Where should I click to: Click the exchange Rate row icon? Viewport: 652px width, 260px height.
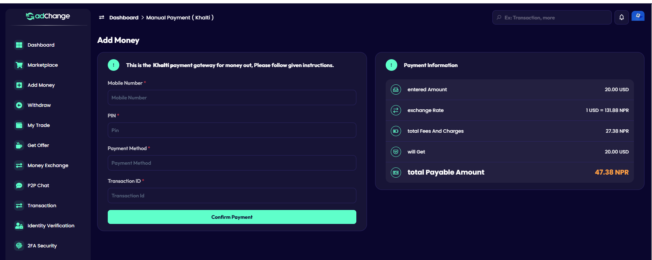pyautogui.click(x=396, y=110)
